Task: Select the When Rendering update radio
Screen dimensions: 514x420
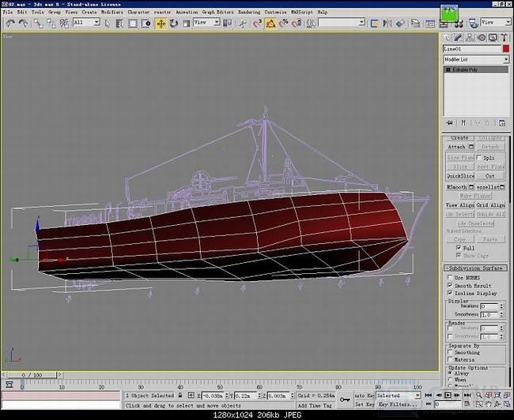Action: coord(450,380)
